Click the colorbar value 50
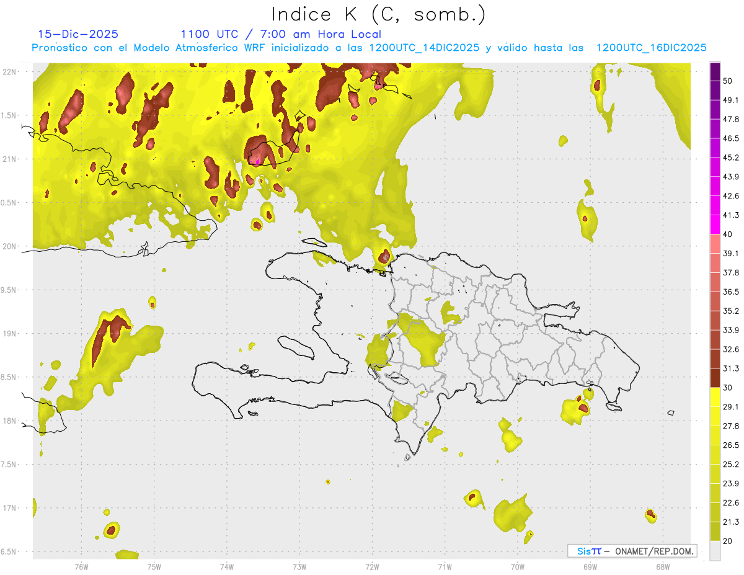Viewport: 744px width, 575px height. pos(728,81)
